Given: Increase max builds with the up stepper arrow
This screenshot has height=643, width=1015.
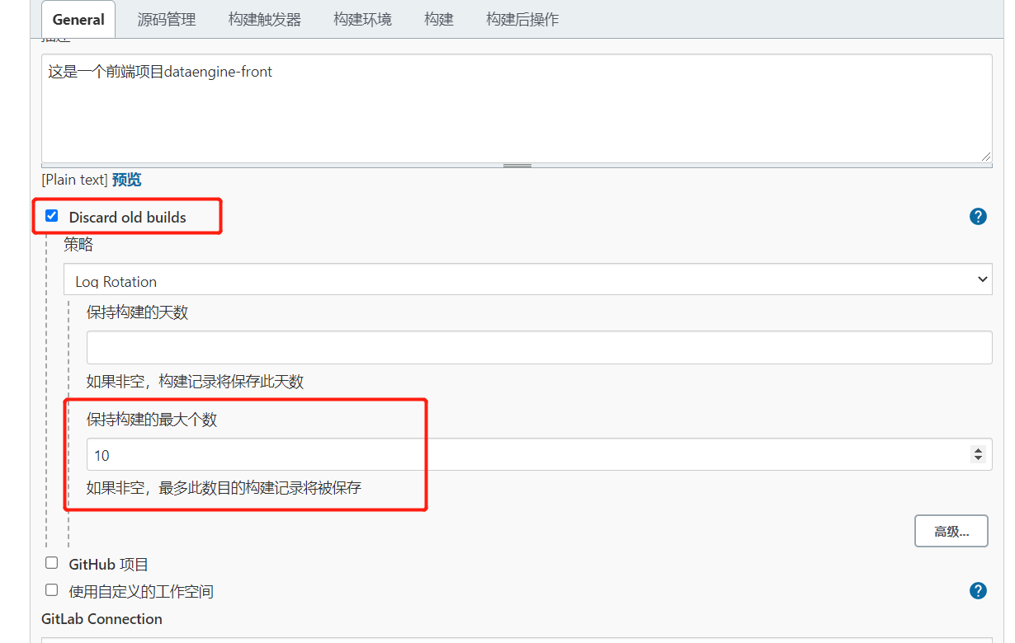Looking at the screenshot, I should [x=978, y=450].
